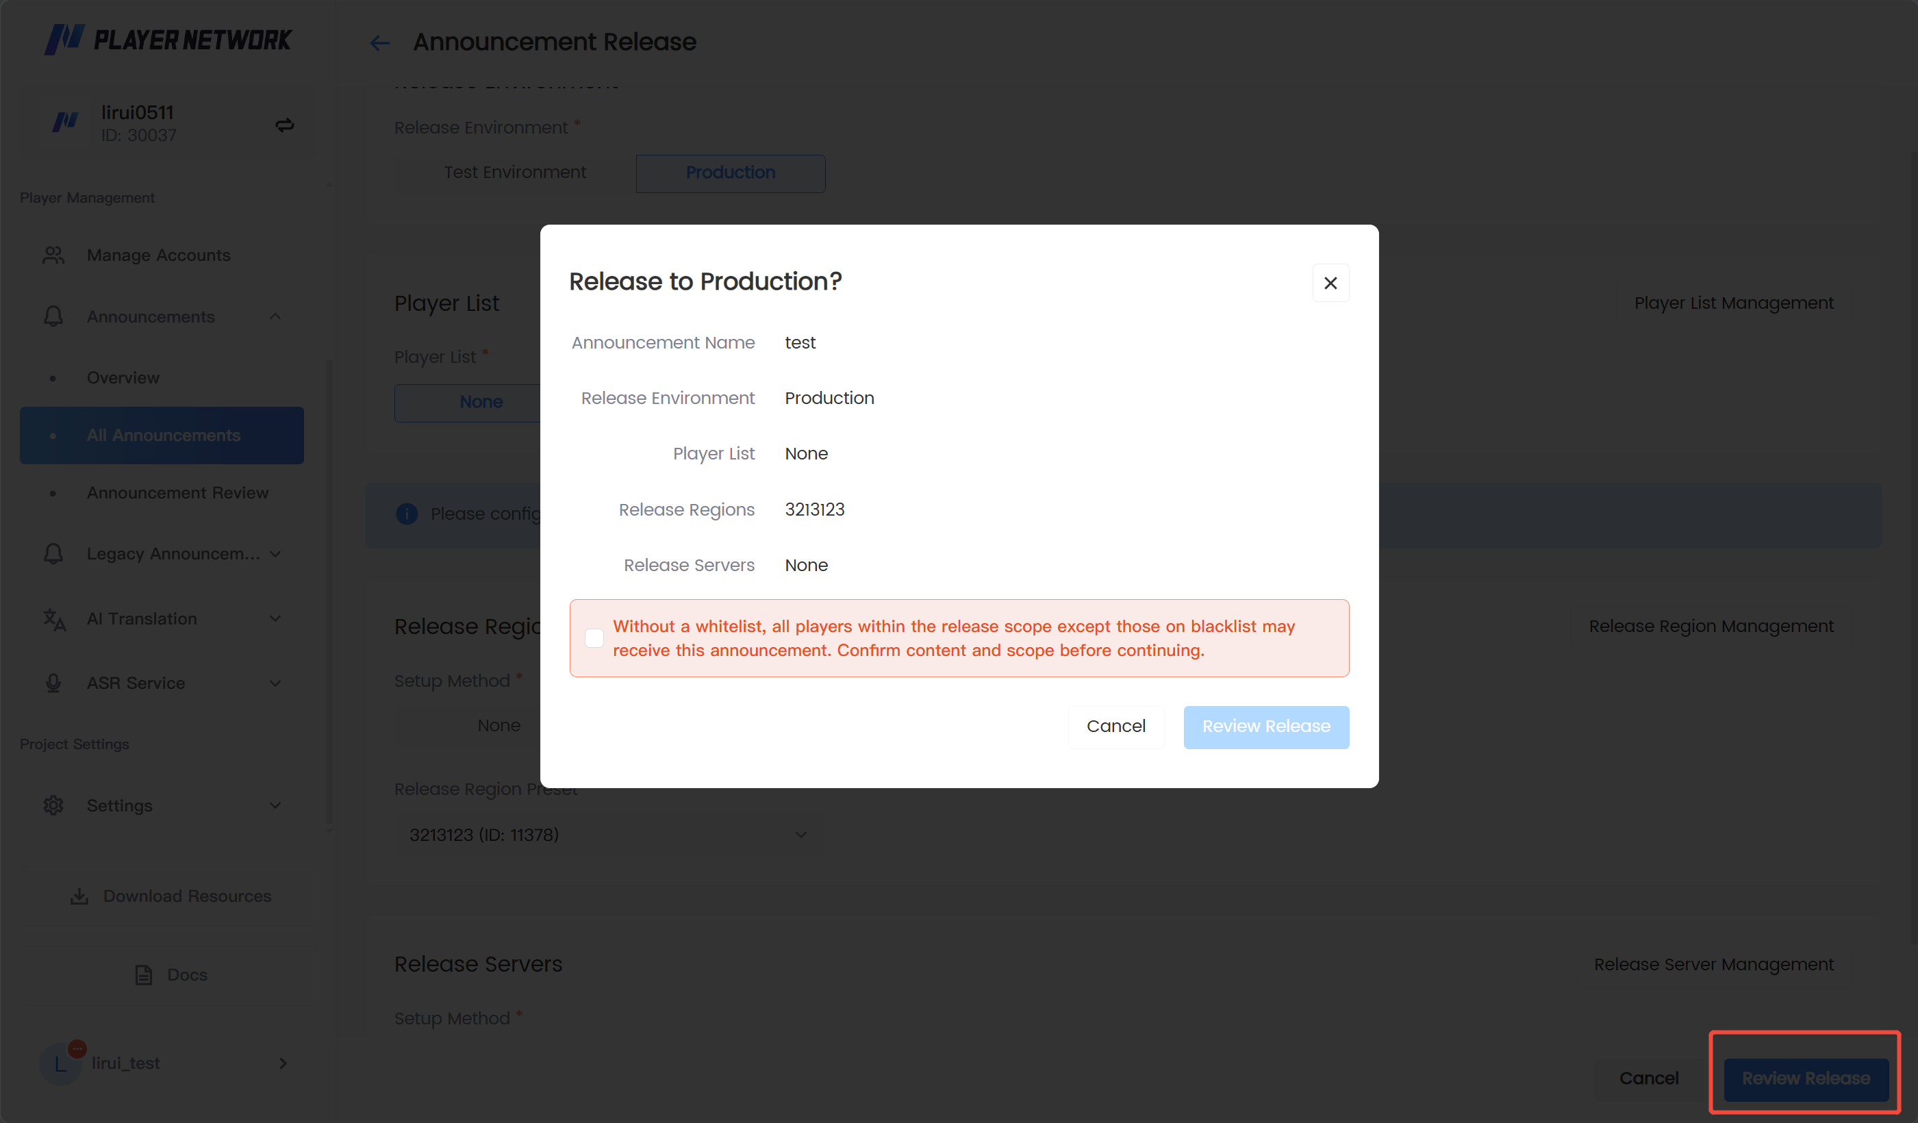1918x1123 pixels.
Task: Expand the ASR Service chevron
Action: point(275,683)
